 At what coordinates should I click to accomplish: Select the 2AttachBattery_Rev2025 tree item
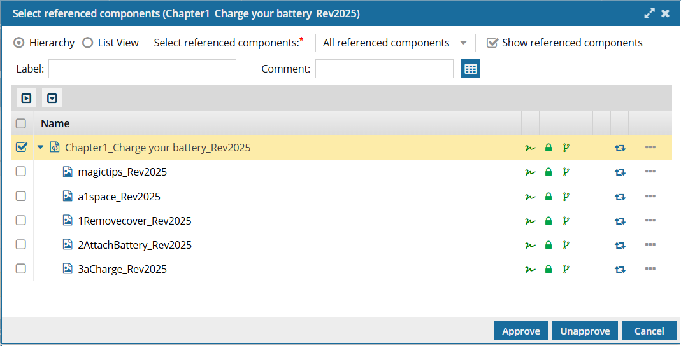[134, 245]
